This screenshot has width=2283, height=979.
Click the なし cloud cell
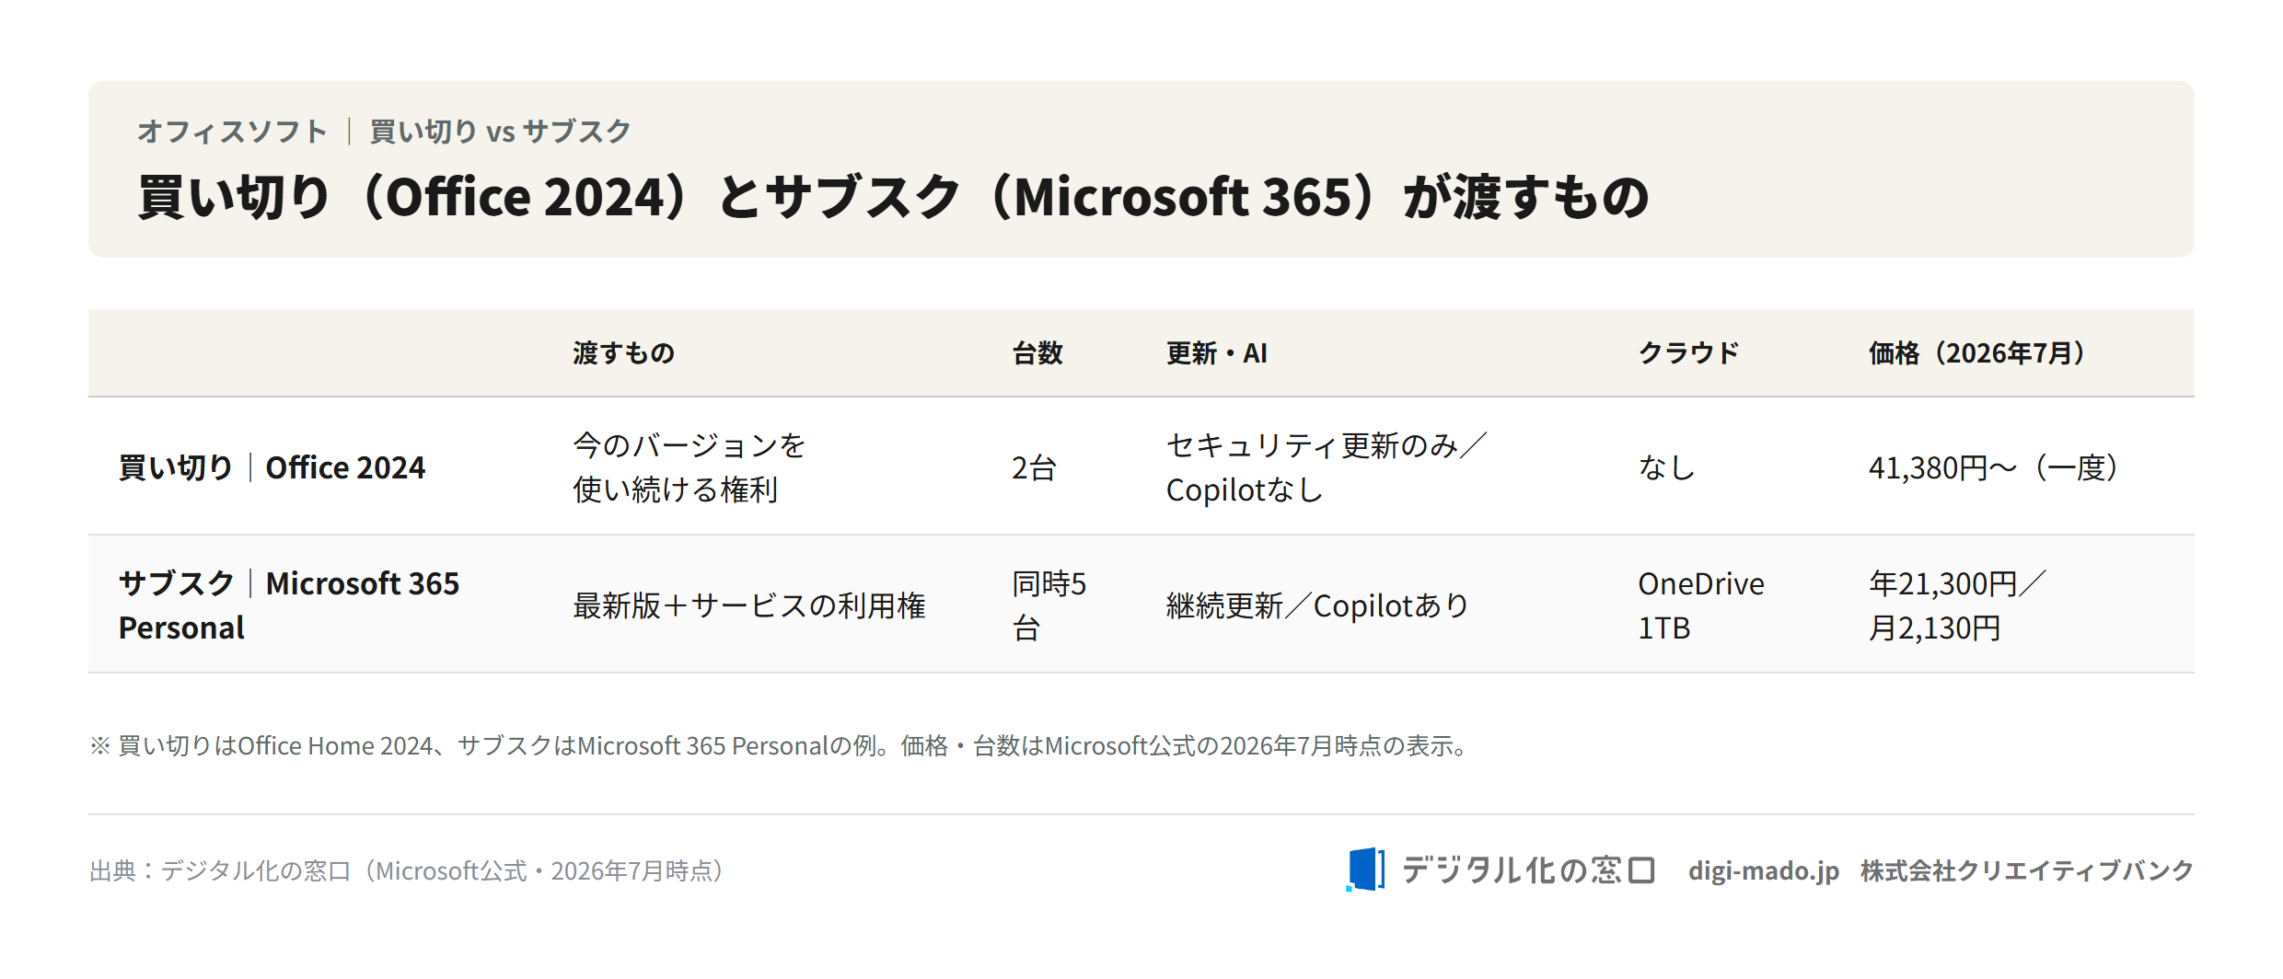1666,467
